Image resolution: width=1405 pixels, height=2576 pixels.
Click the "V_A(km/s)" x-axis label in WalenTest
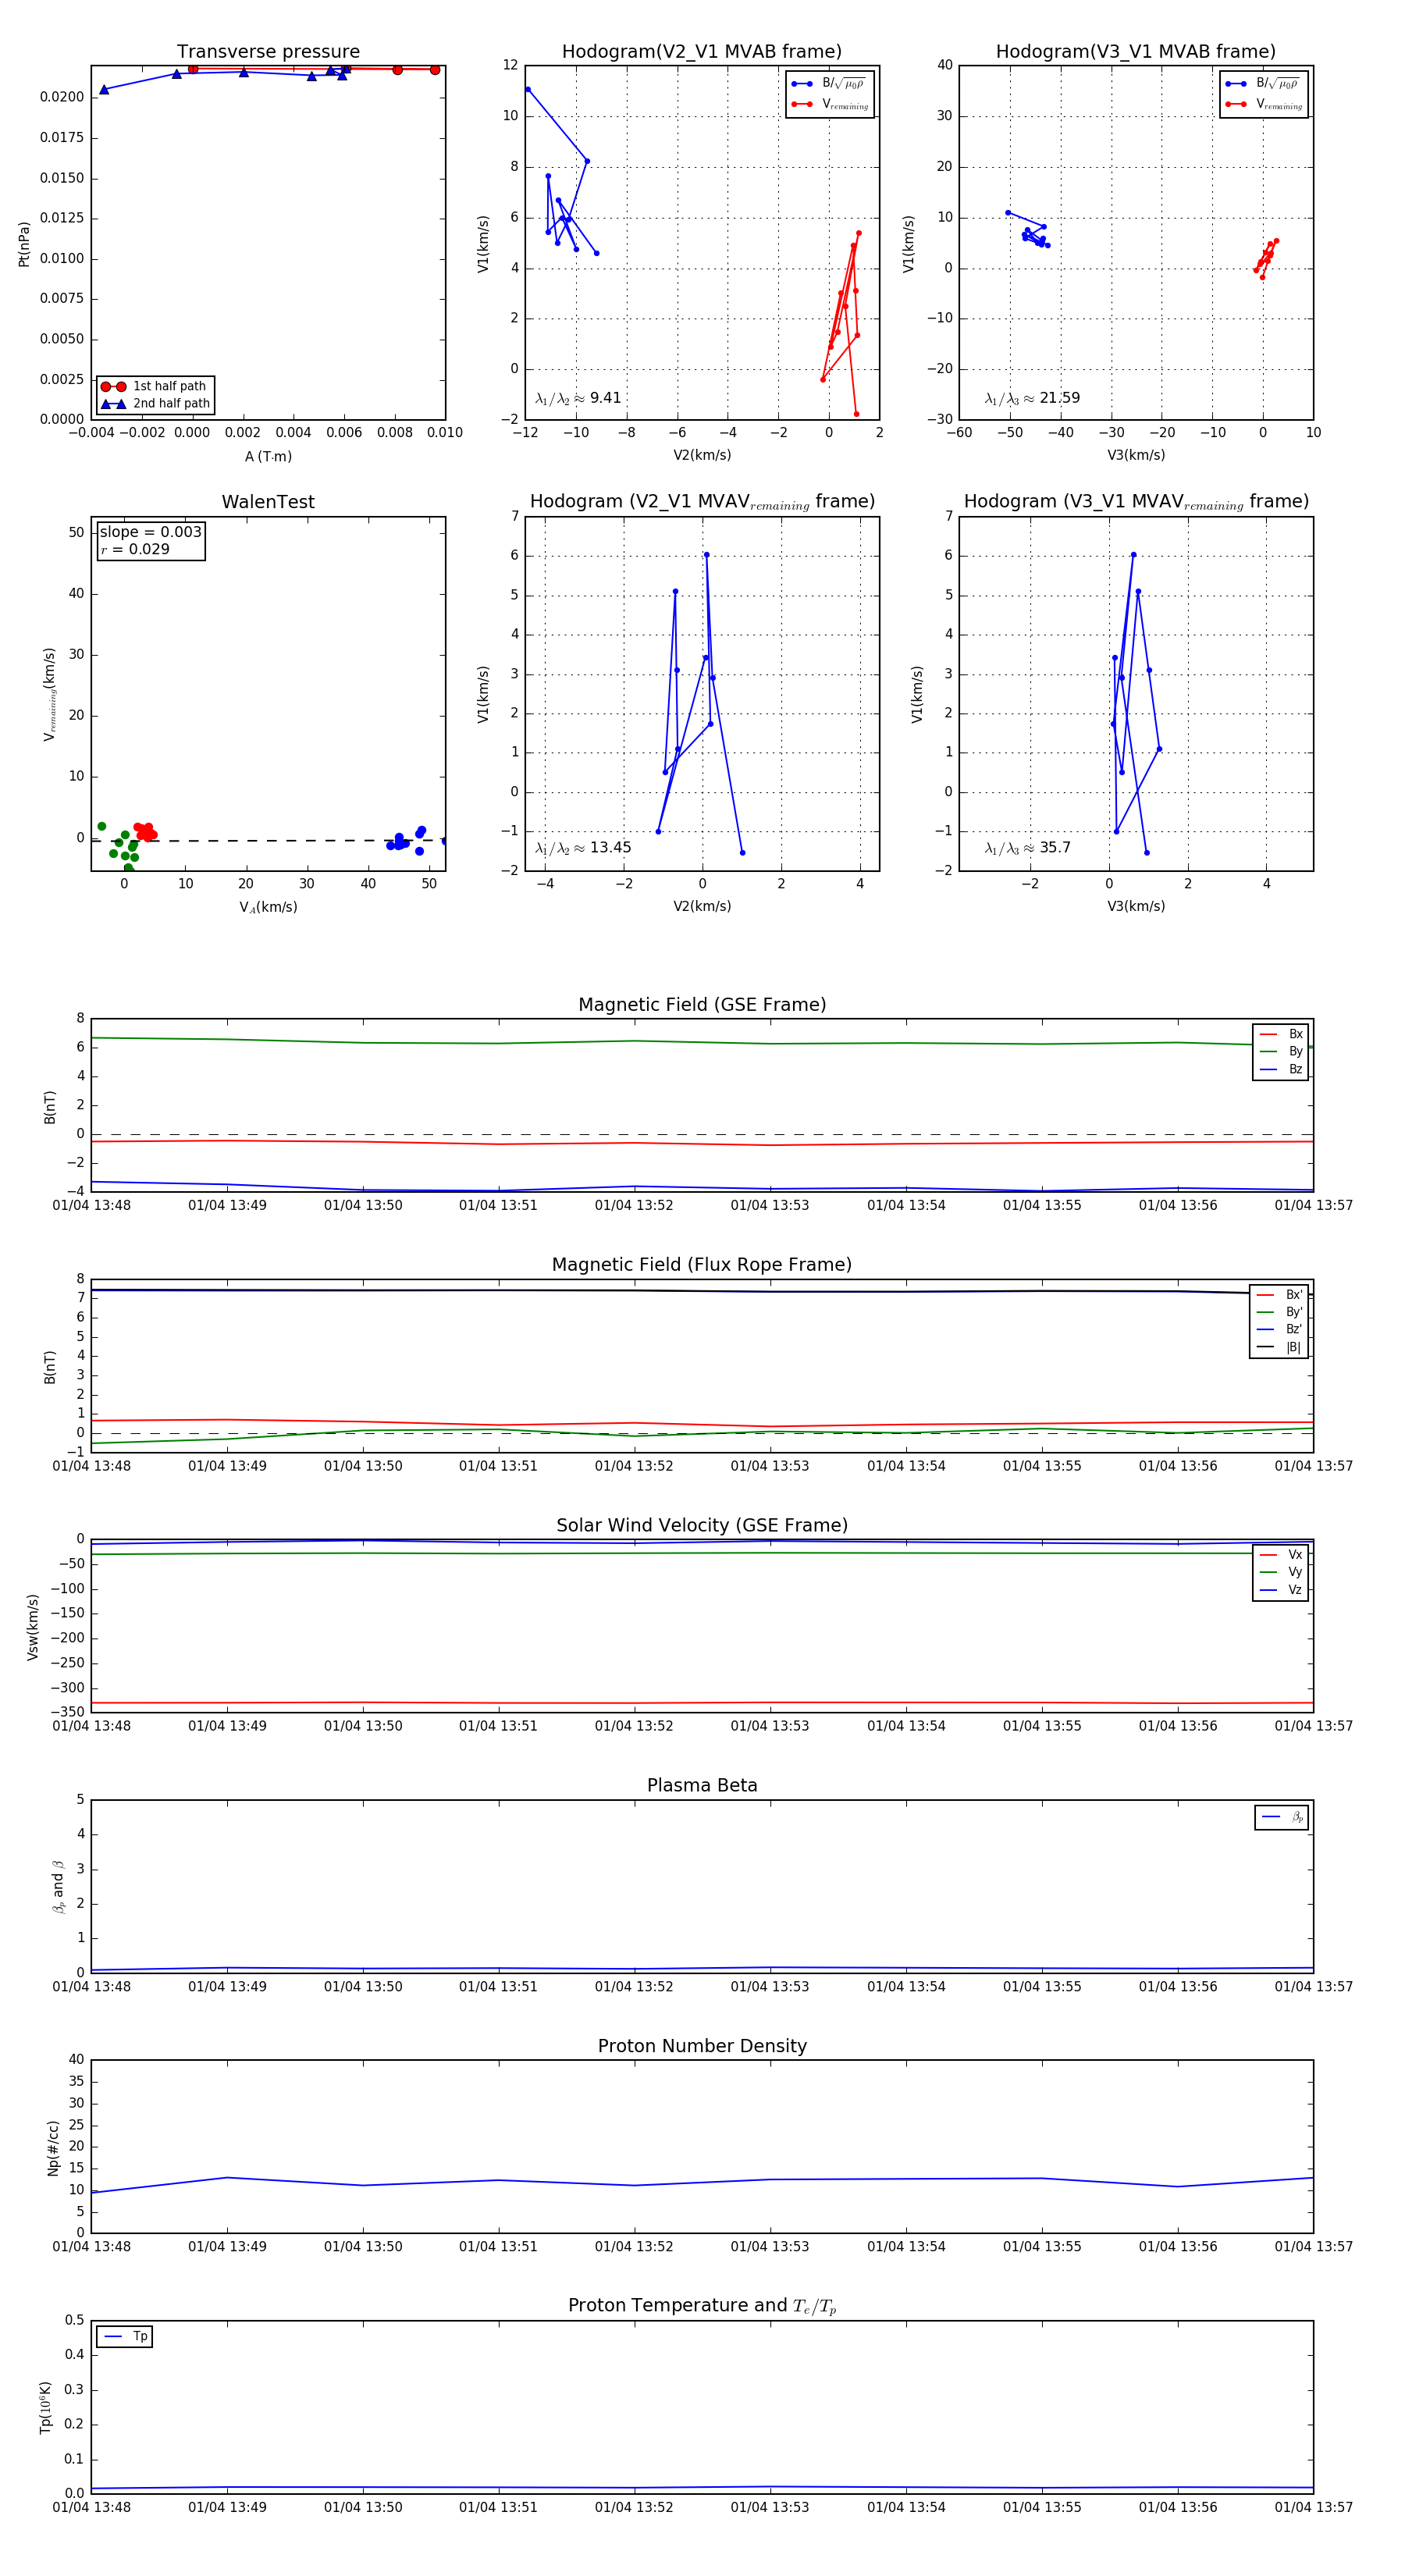[268, 908]
